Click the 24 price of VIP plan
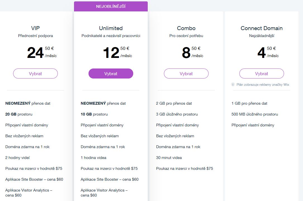Image resolution: width=303 pixels, height=201 pixels. [x=35, y=53]
